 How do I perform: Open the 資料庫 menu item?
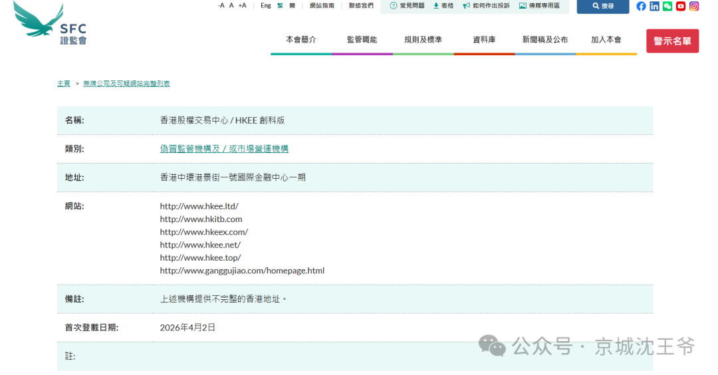click(x=484, y=40)
